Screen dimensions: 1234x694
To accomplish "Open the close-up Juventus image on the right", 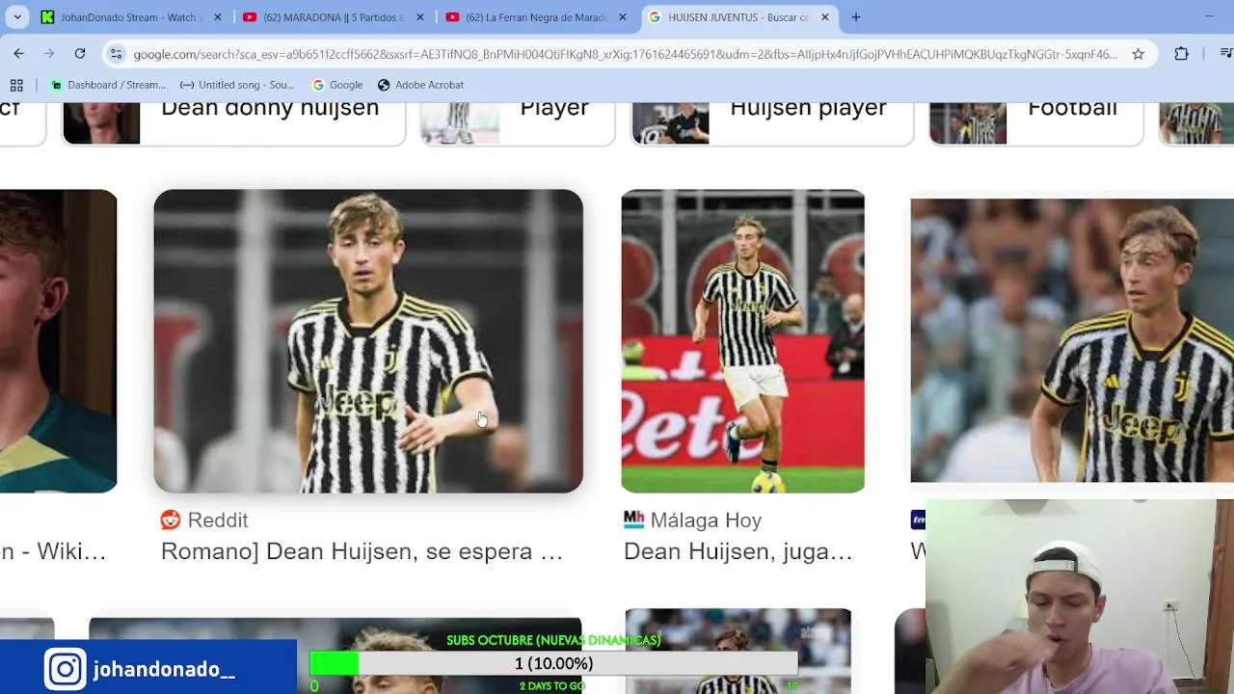I will point(1072,340).
